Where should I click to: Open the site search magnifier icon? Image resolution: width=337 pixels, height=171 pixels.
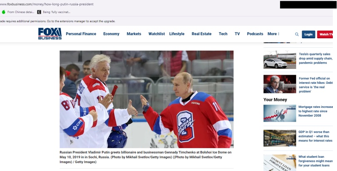click(297, 34)
